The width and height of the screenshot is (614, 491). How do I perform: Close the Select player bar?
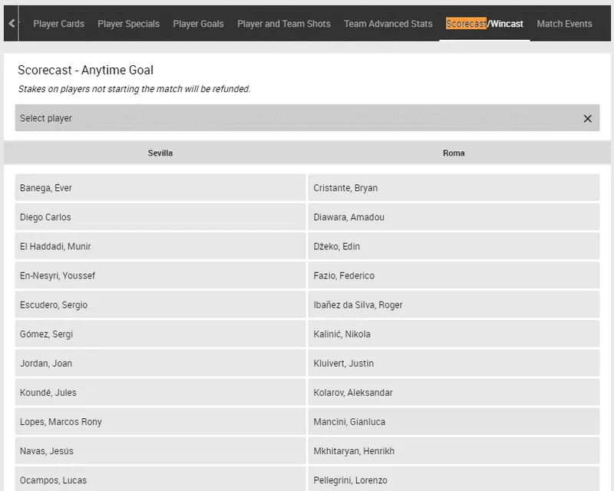[x=587, y=119]
